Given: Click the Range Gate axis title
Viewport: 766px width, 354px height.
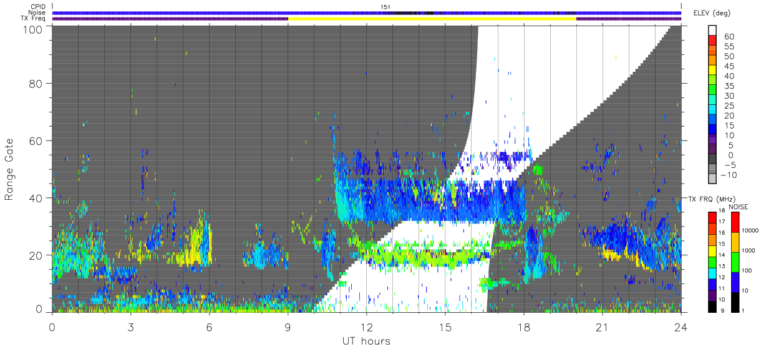Looking at the screenshot, I should pyautogui.click(x=9, y=169).
